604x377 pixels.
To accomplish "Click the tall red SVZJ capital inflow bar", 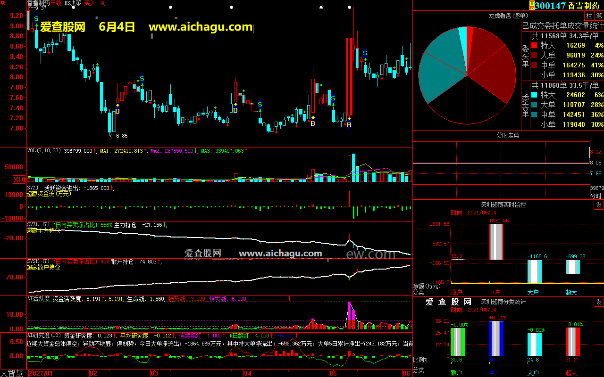I will (349, 198).
